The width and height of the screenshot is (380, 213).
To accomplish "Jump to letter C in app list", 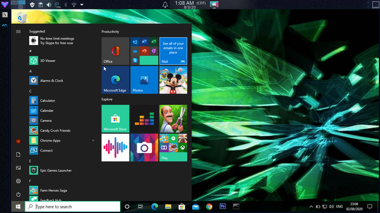I will [x=30, y=91].
